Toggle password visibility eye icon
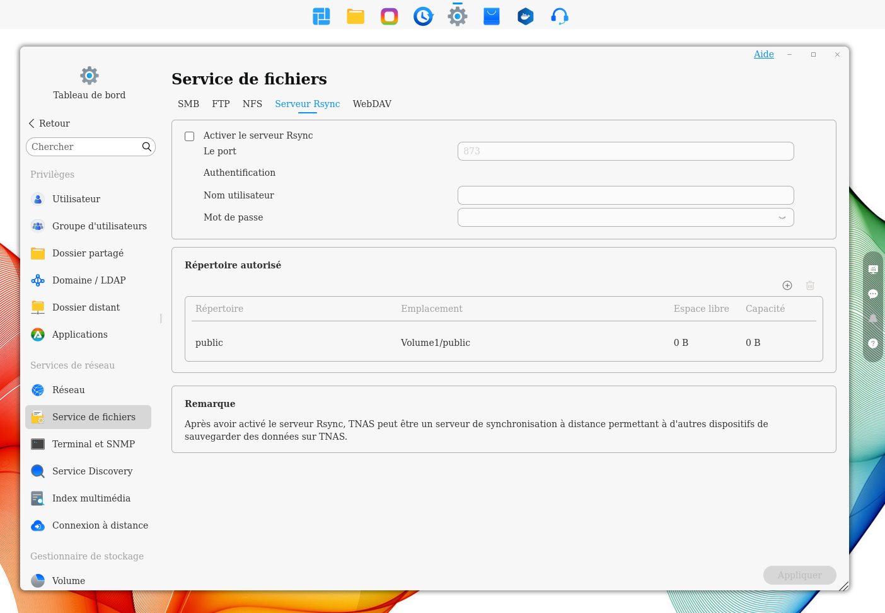 pyautogui.click(x=782, y=217)
